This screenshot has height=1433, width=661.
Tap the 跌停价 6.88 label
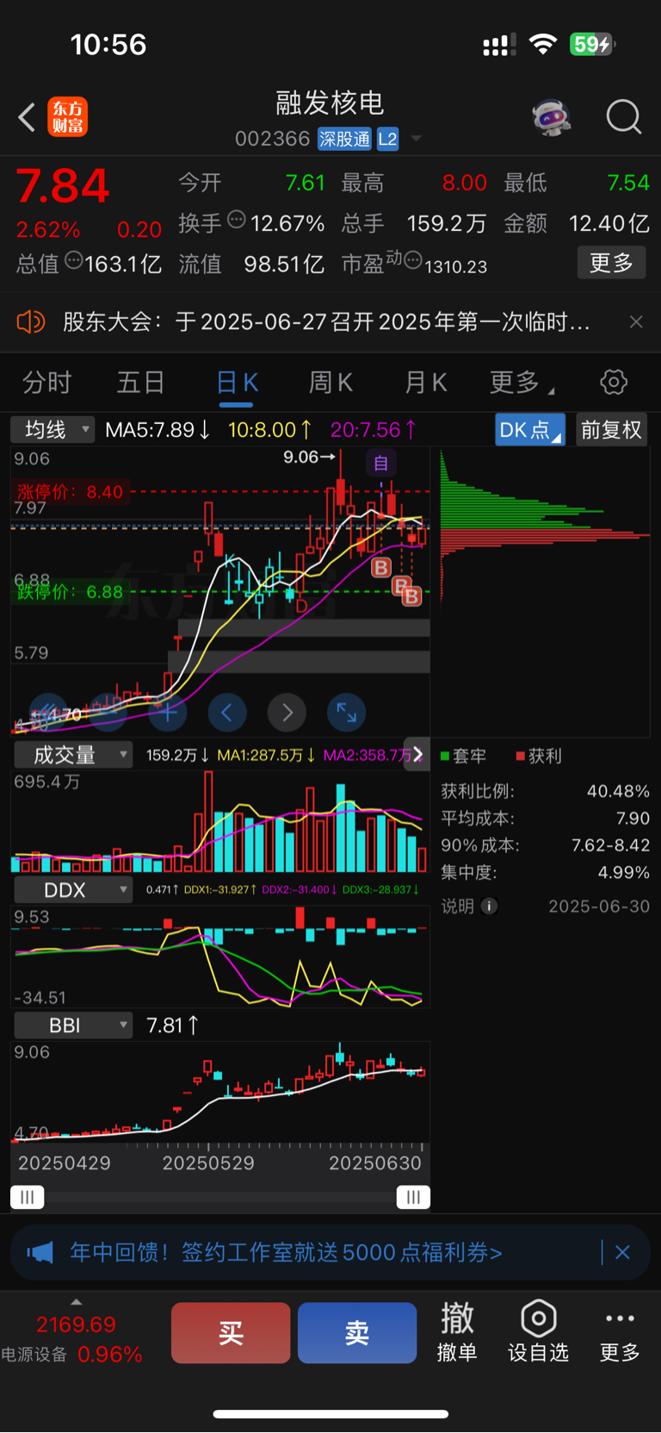click(x=71, y=592)
